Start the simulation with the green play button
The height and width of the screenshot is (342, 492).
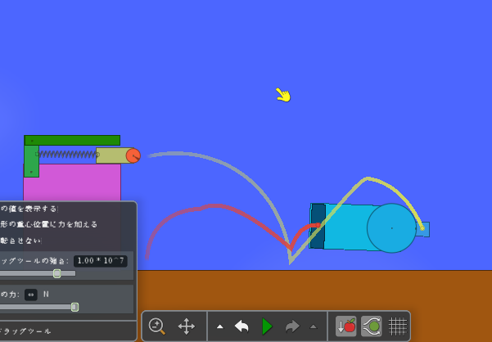point(267,326)
